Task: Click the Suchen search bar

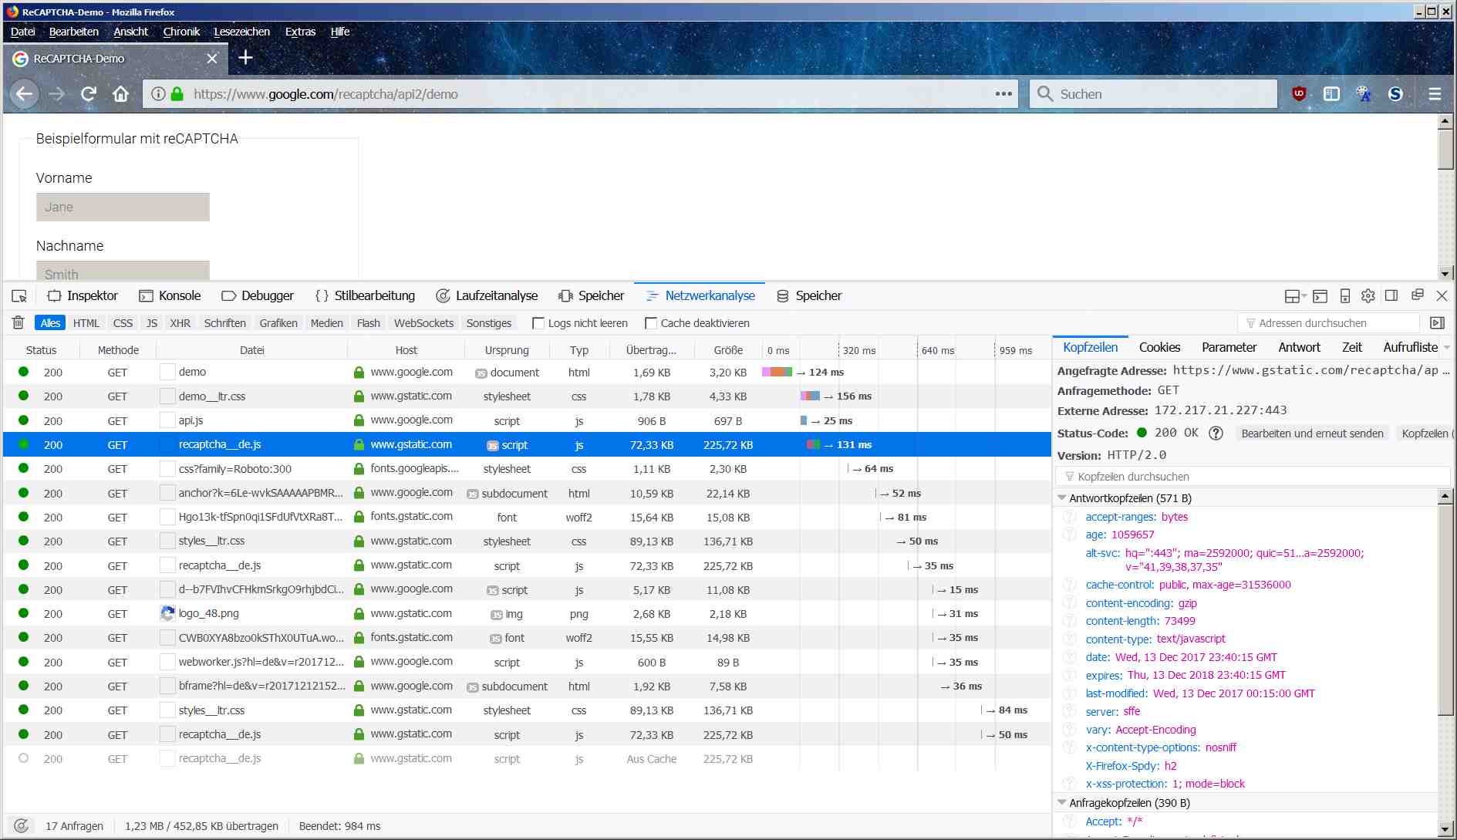Action: click(x=1153, y=94)
